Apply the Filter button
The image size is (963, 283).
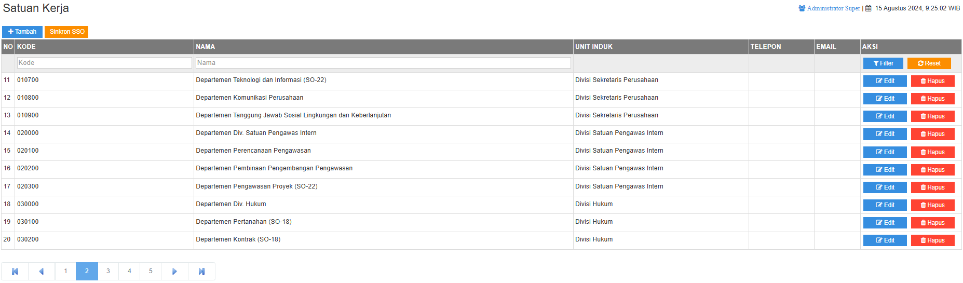(883, 63)
